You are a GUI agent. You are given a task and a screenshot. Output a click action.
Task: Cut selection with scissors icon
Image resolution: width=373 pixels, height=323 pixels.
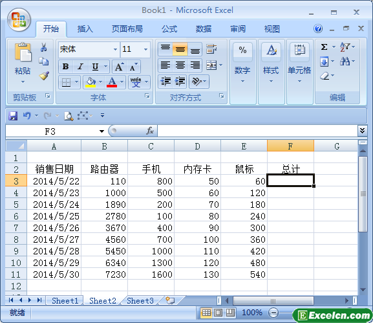click(x=43, y=47)
